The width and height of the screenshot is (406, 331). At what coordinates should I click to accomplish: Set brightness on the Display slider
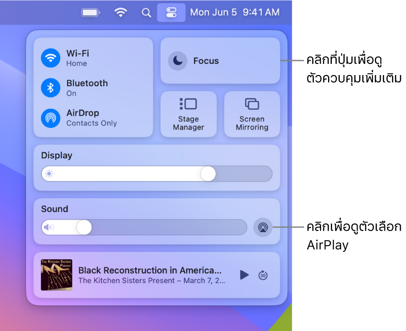[x=157, y=173]
